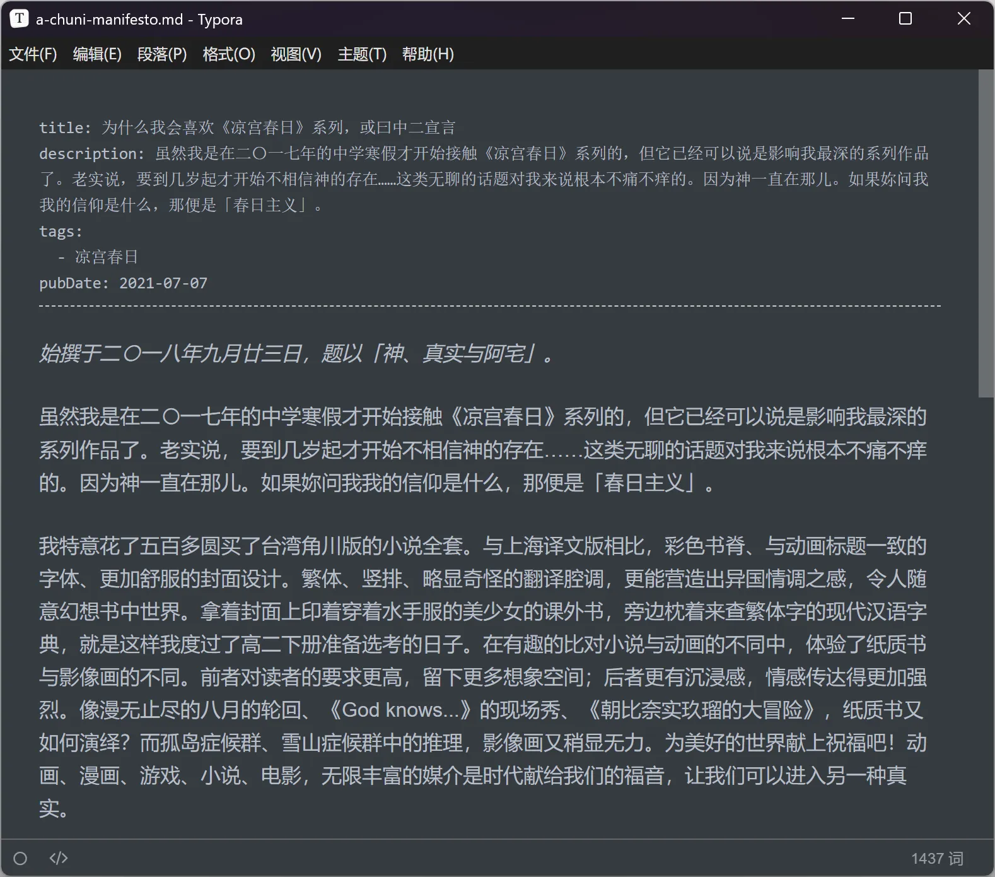Image resolution: width=995 pixels, height=877 pixels.
Task: Open the 段落(P) menu
Action: (162, 54)
